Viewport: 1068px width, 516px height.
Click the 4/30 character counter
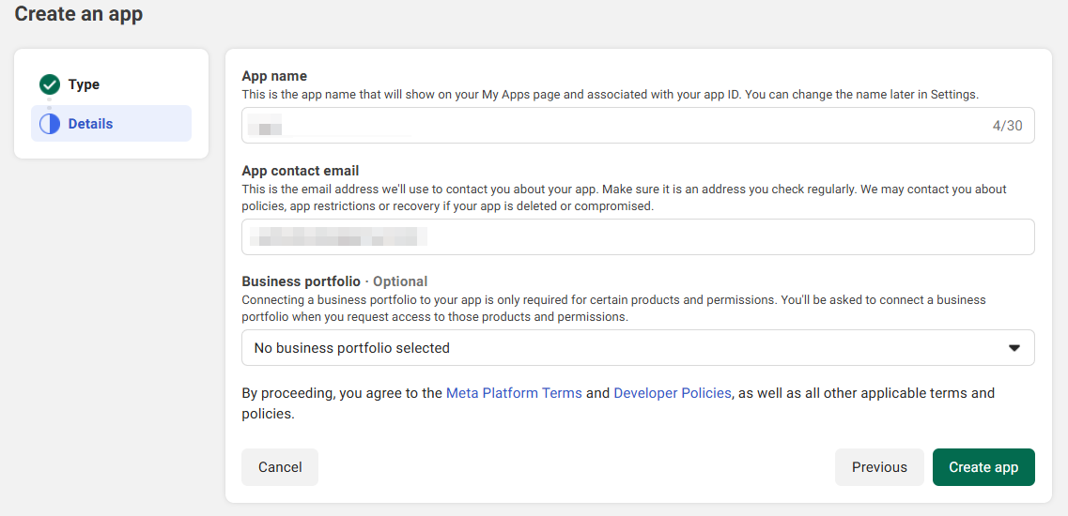[x=1007, y=126]
